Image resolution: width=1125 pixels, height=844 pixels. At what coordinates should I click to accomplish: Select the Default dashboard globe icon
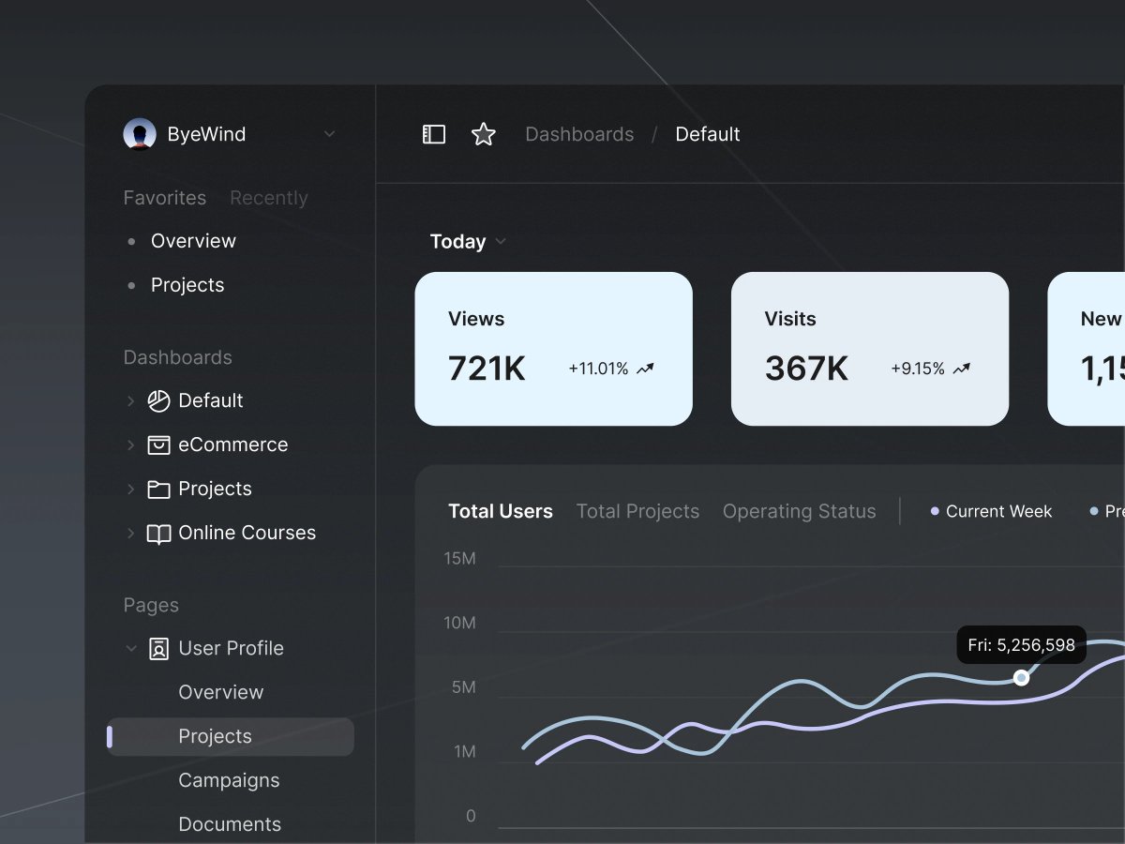point(157,400)
